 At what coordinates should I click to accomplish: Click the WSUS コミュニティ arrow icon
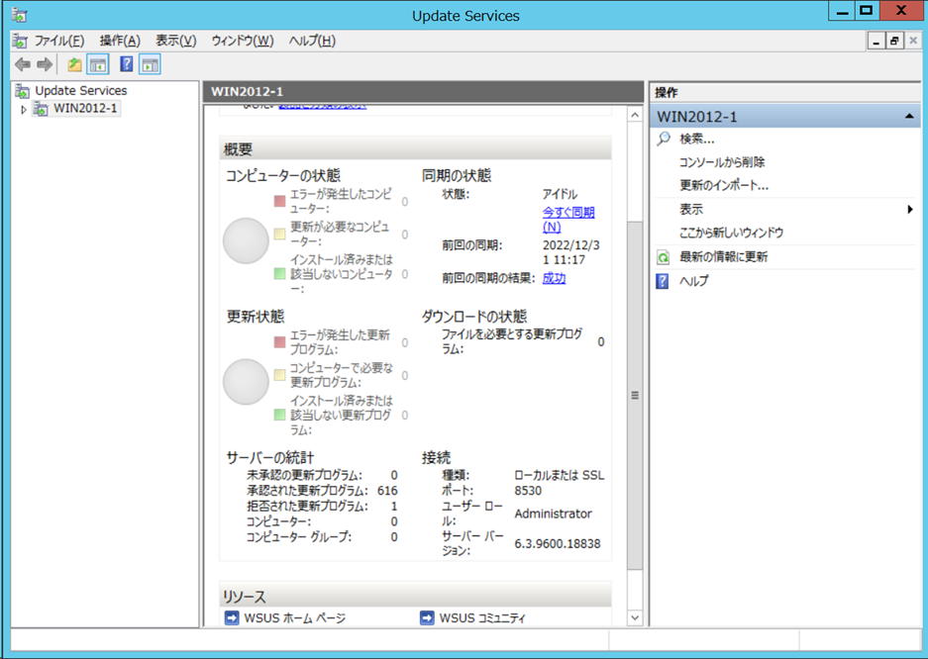click(x=427, y=618)
